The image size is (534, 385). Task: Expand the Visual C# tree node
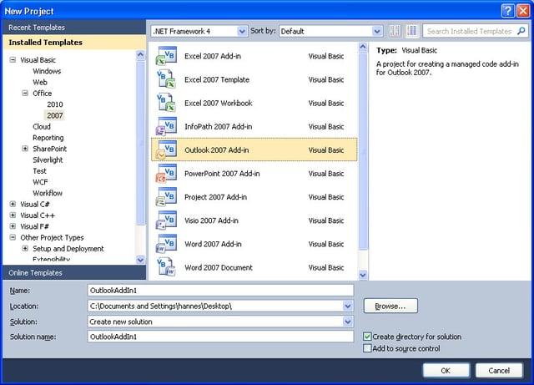coord(13,205)
